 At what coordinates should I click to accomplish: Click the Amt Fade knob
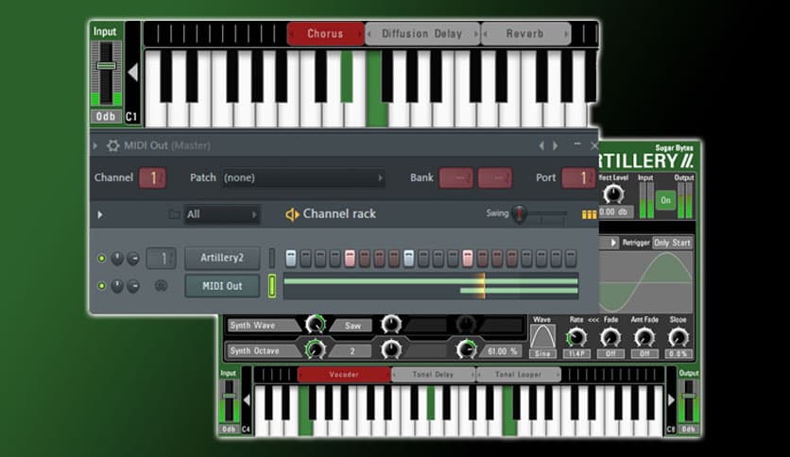click(644, 337)
